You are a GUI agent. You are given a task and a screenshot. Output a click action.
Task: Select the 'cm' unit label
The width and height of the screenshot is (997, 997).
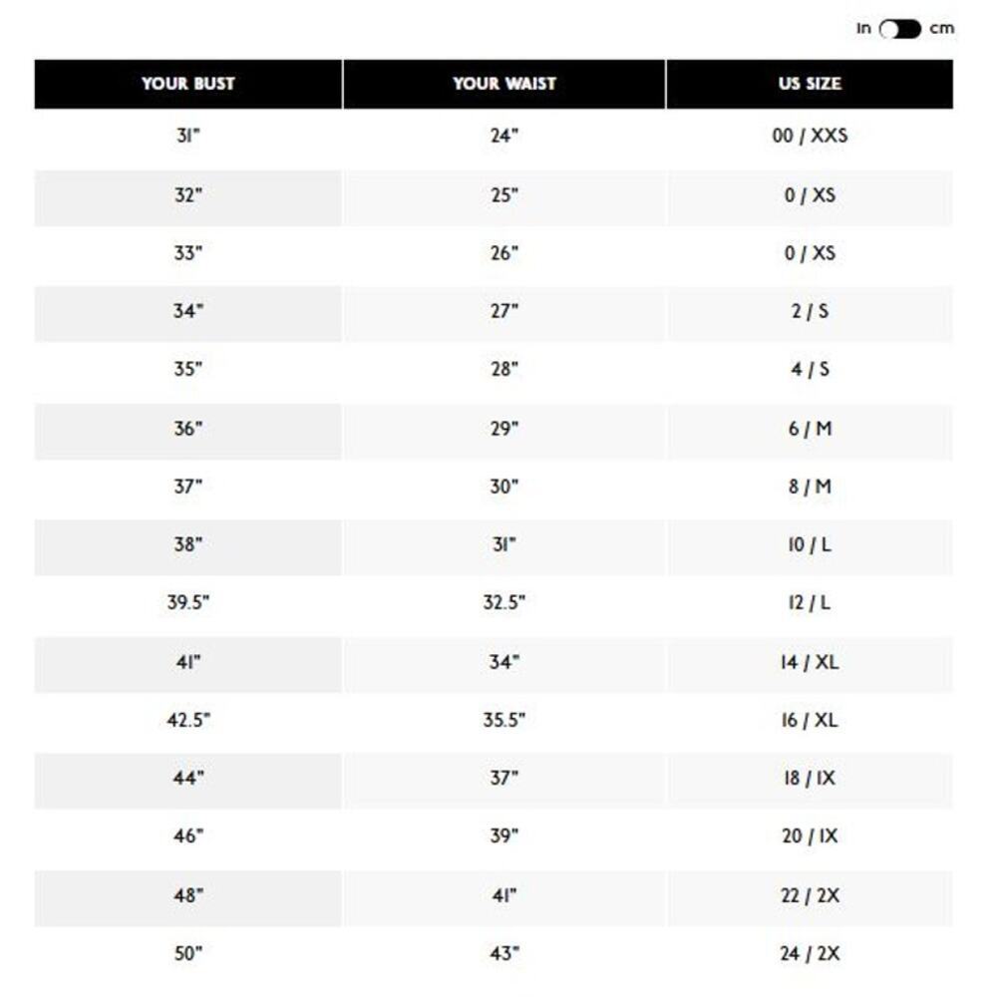[x=942, y=29]
